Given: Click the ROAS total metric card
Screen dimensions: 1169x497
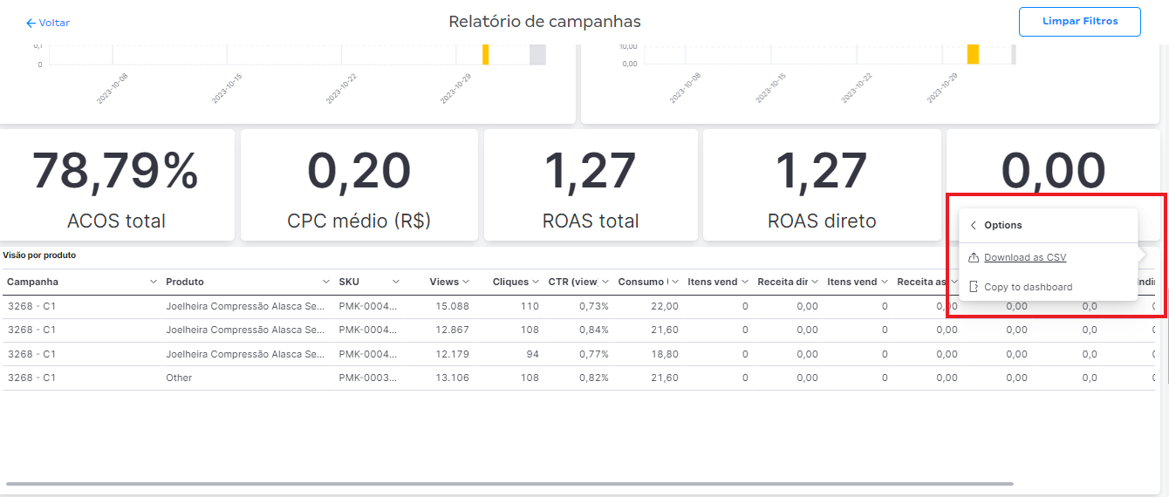Looking at the screenshot, I should tap(591, 185).
